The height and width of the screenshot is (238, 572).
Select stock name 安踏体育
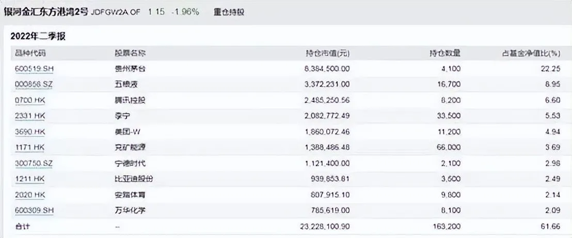pyautogui.click(x=130, y=195)
